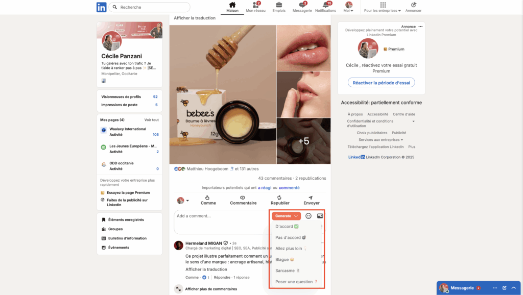Open the Messagerie icon with badge
Screen dimensions: 523x295
tap(301, 6)
